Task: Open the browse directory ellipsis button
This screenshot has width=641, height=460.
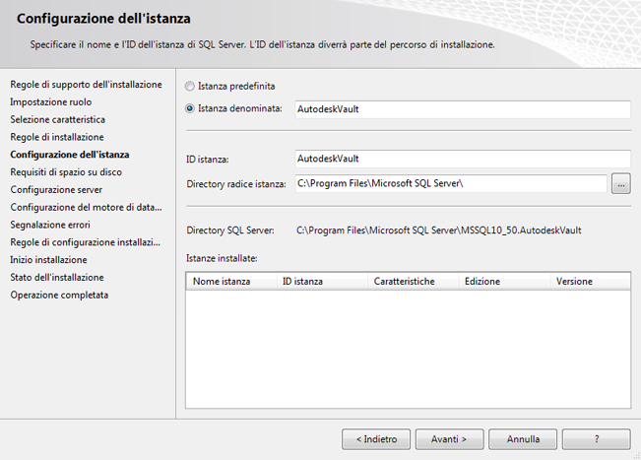Action: coord(620,183)
